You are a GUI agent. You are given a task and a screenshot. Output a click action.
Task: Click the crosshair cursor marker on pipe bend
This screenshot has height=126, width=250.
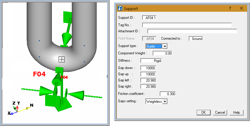pyautogui.click(x=62, y=60)
